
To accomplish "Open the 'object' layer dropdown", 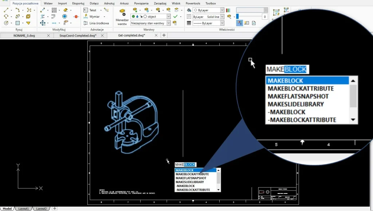I will (168, 16).
